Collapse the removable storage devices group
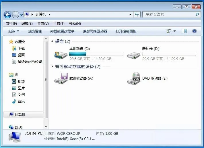Screen dimensions: 204x148 (52, 67)
